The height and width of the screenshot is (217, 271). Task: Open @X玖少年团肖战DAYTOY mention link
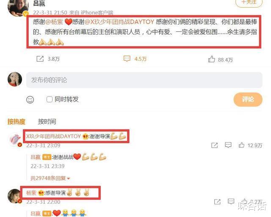click(x=119, y=22)
